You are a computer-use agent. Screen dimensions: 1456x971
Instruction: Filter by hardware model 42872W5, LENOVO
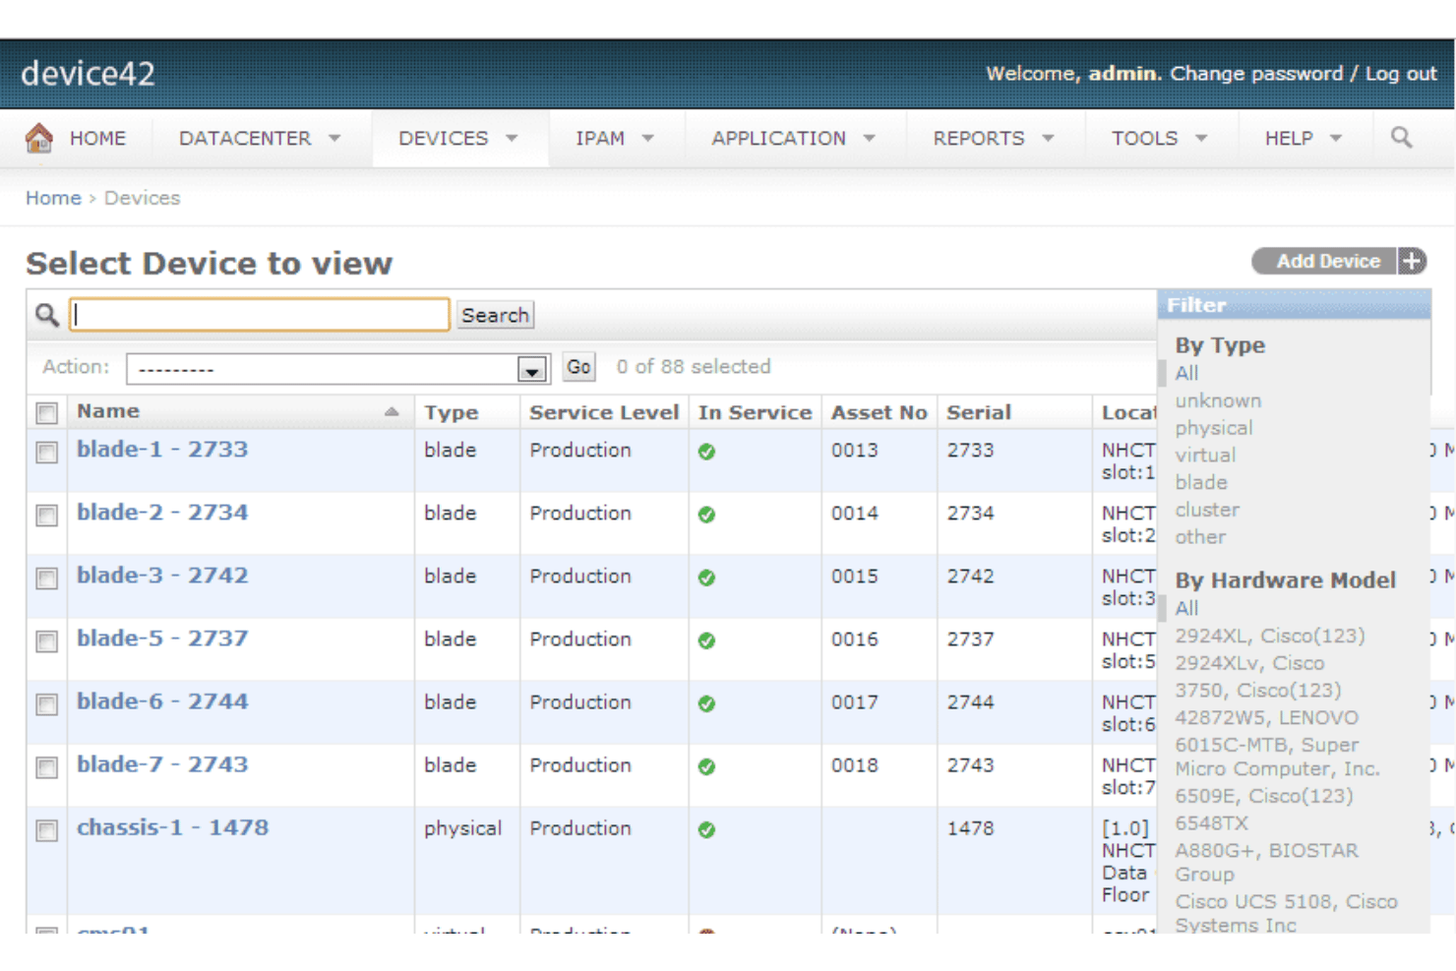coord(1266,718)
